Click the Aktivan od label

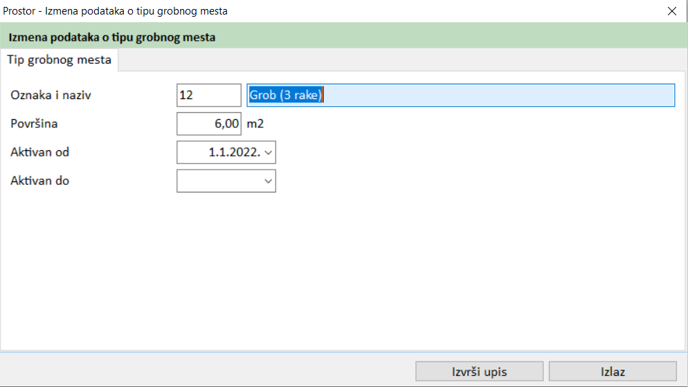40,152
